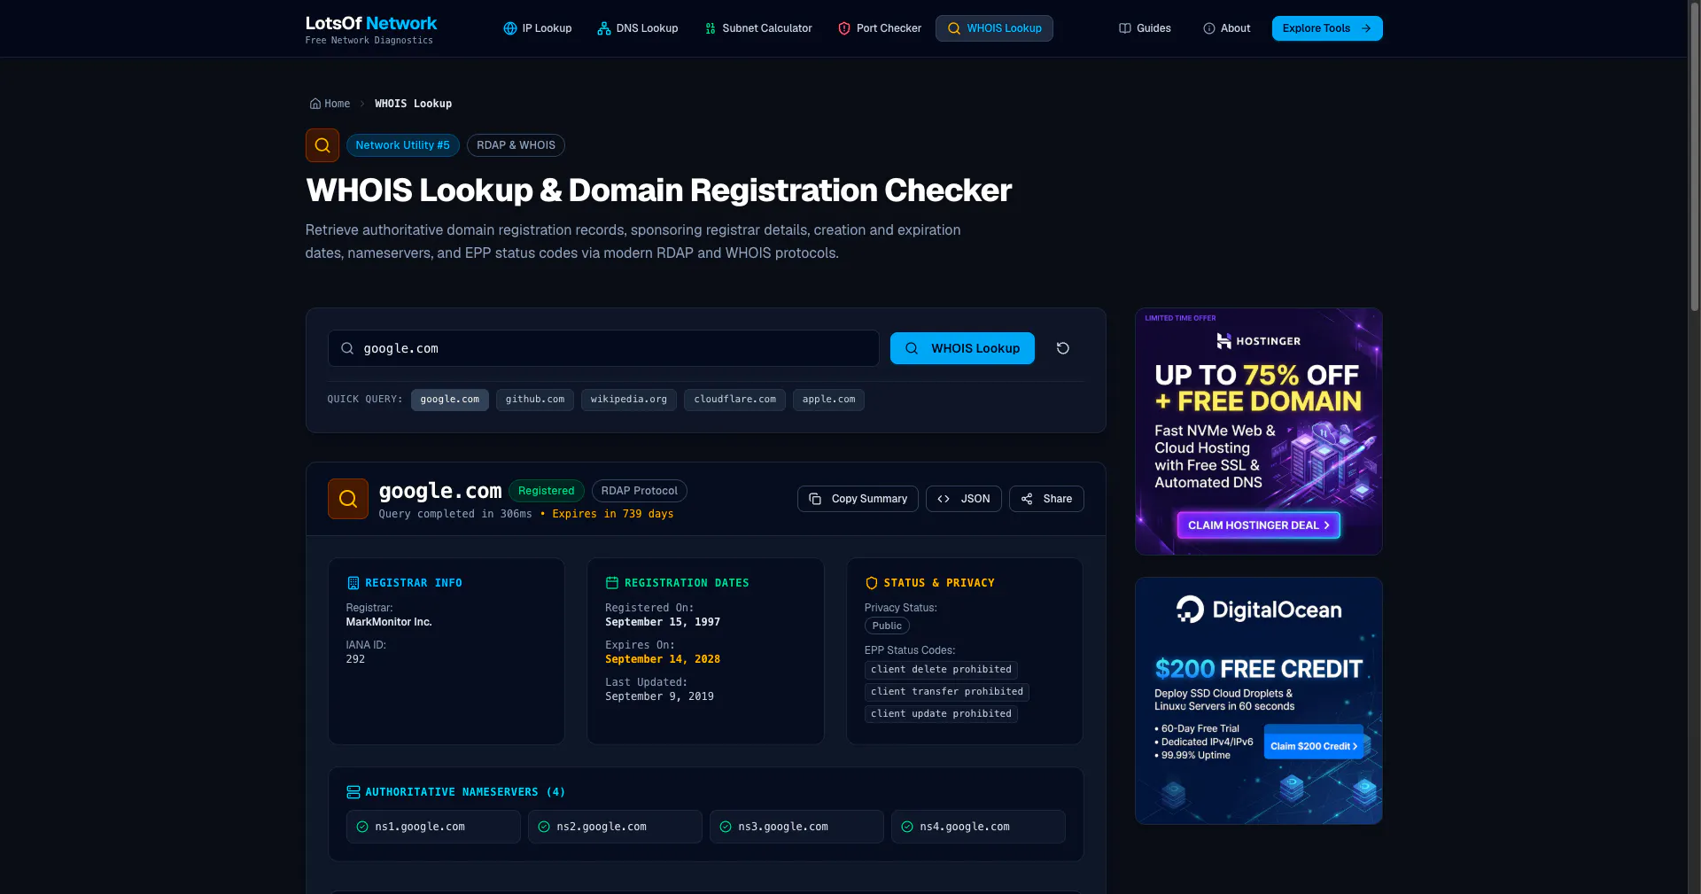Click the orange result icon beside google.com
The image size is (1701, 894).
(348, 499)
